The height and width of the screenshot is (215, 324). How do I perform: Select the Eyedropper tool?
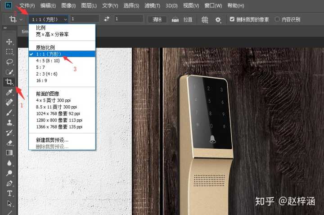pos(9,92)
